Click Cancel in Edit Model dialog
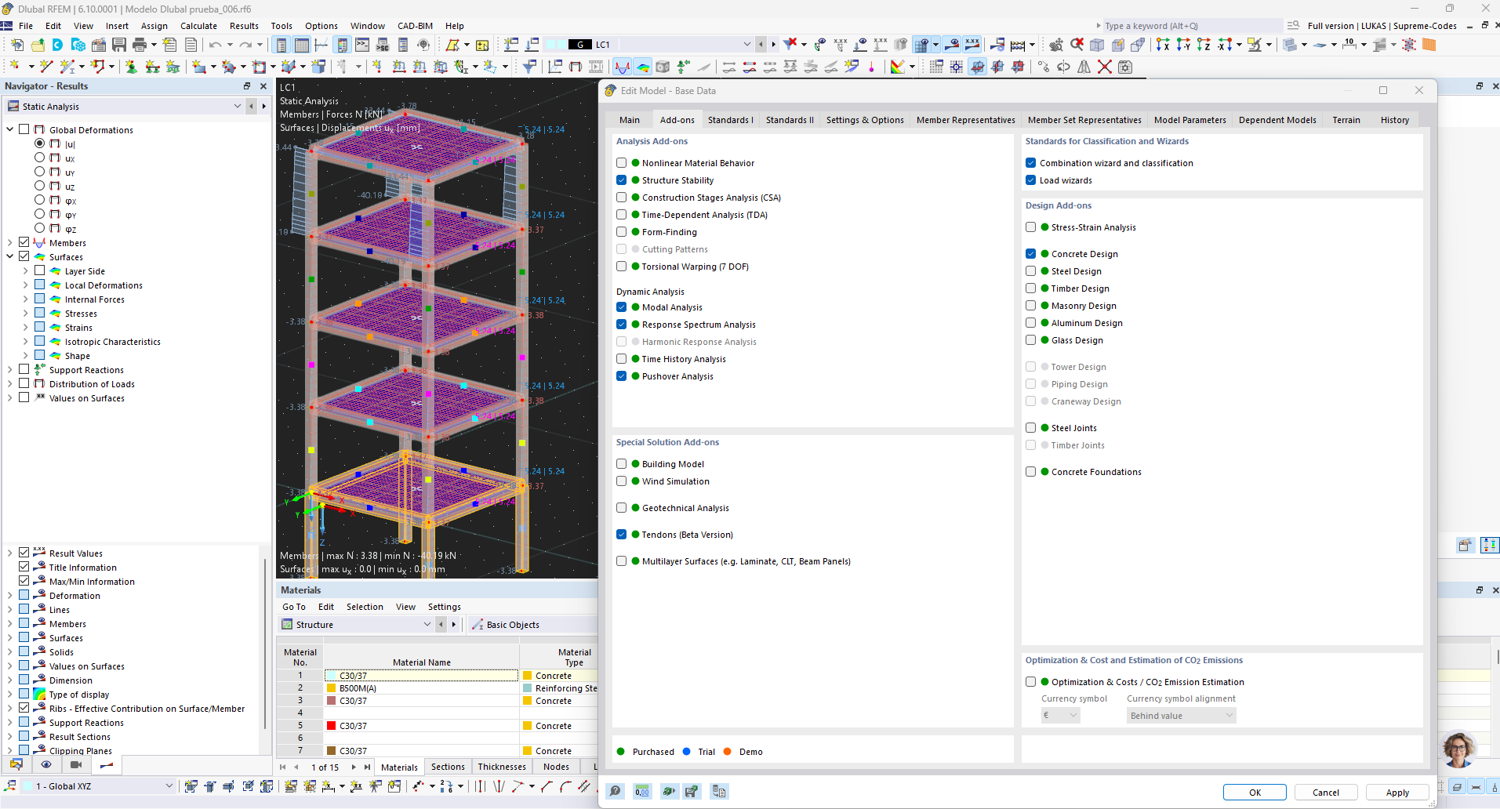The width and height of the screenshot is (1500, 809). 1326,793
